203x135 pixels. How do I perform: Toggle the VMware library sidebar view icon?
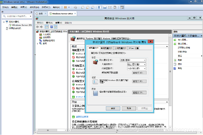(x=100, y=7)
